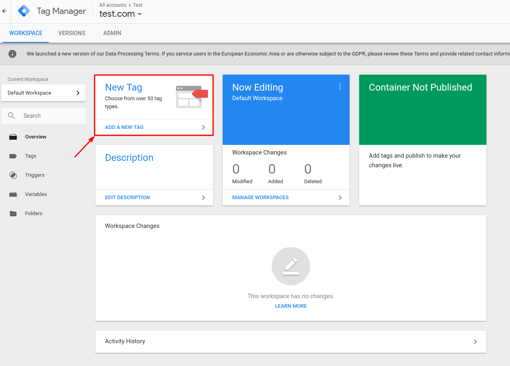This screenshot has width=510, height=366.
Task: Click the Modified count of 0
Action: tap(236, 169)
